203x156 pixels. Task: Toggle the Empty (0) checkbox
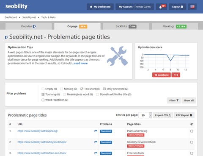[43, 89]
